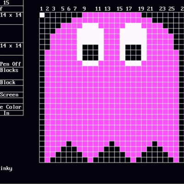This screenshot has height=184, width=184.
Task: Click column number 7 label
Action: [x=75, y=9]
